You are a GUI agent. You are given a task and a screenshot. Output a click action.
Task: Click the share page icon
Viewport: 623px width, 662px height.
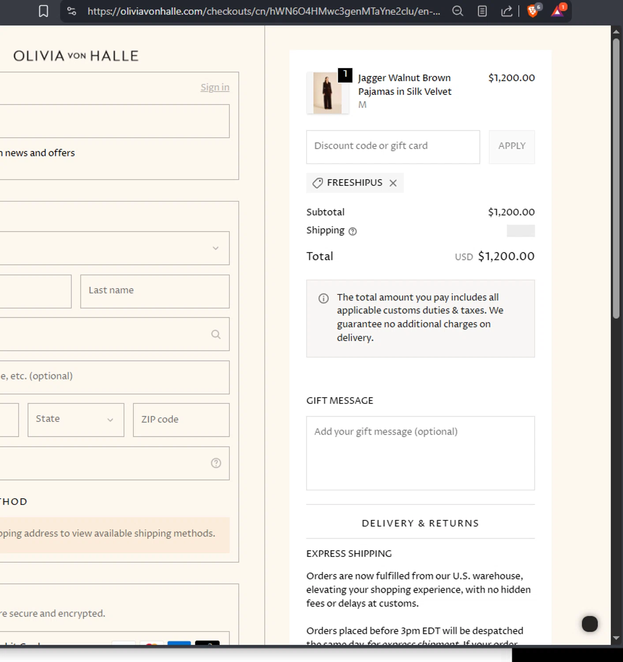click(507, 11)
